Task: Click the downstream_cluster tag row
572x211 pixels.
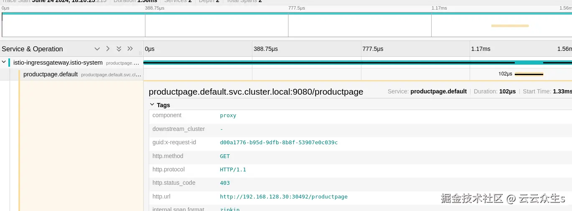Action: coord(360,129)
